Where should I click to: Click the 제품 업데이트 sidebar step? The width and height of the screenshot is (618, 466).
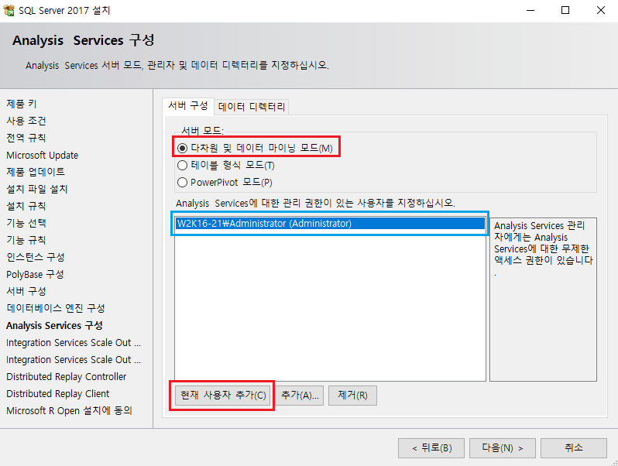point(36,172)
